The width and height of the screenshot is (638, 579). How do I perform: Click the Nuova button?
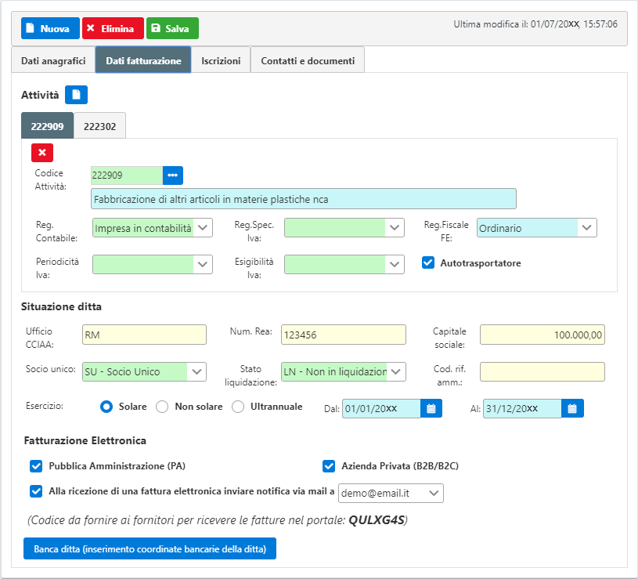50,28
